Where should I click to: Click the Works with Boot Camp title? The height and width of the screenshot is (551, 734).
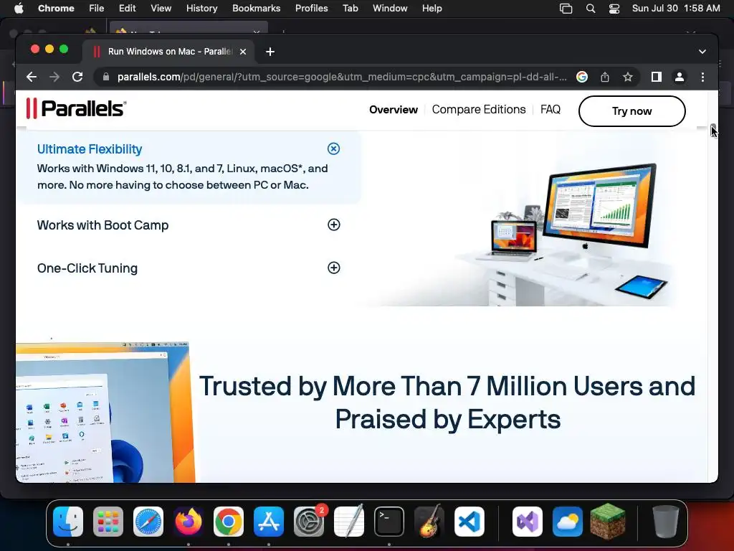[x=103, y=225]
